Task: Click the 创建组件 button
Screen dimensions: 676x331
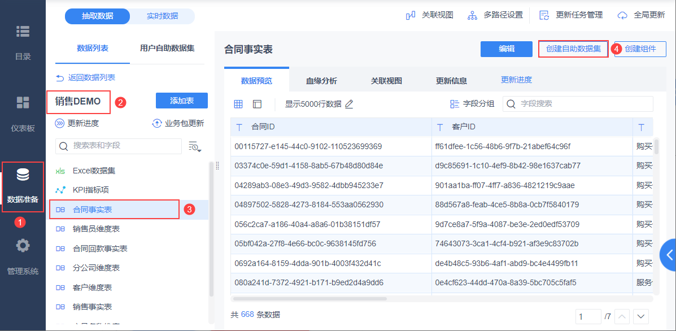Action: click(640, 49)
